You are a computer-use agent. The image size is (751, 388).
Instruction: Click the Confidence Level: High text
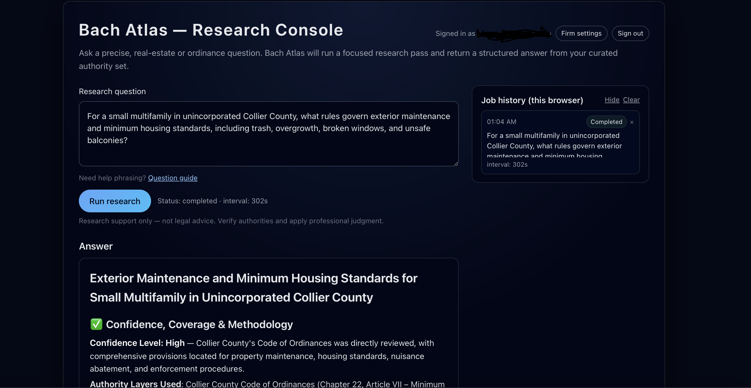pyautogui.click(x=137, y=343)
